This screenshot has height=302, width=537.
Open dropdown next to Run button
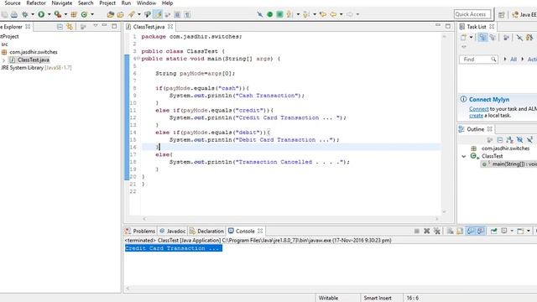point(49,14)
